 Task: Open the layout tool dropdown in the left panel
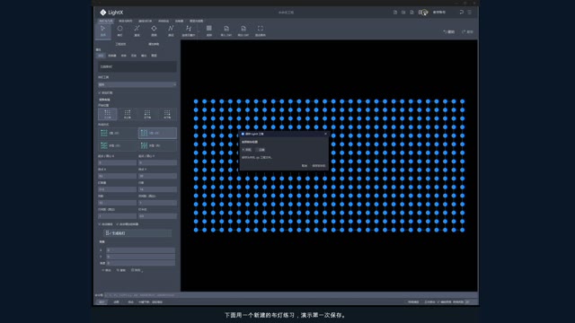click(x=137, y=84)
